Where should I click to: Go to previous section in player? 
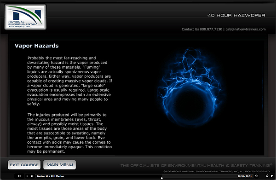(27, 176)
